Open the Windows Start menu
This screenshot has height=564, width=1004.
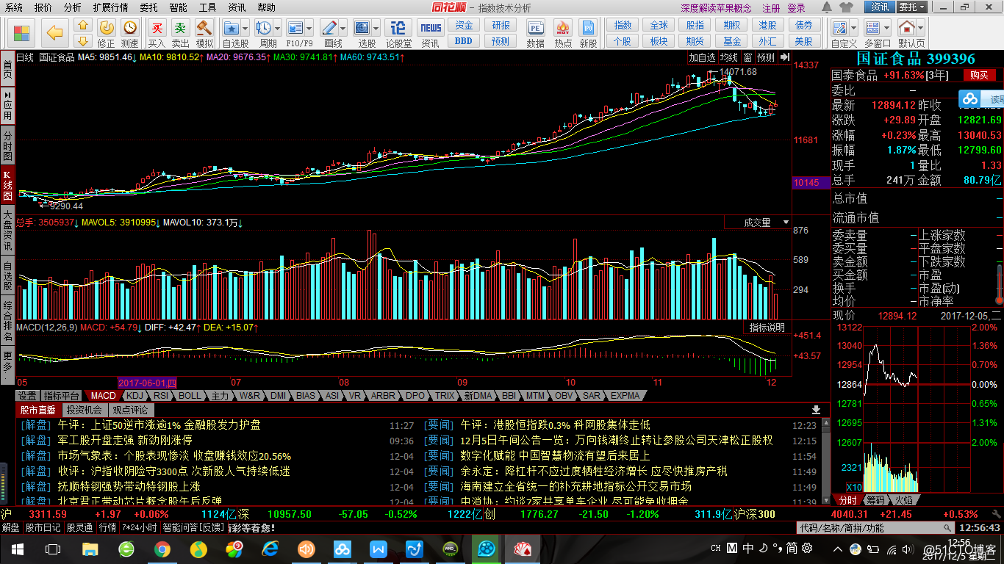(17, 549)
